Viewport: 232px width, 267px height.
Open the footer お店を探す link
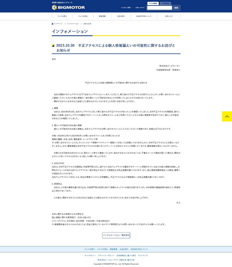124,249
